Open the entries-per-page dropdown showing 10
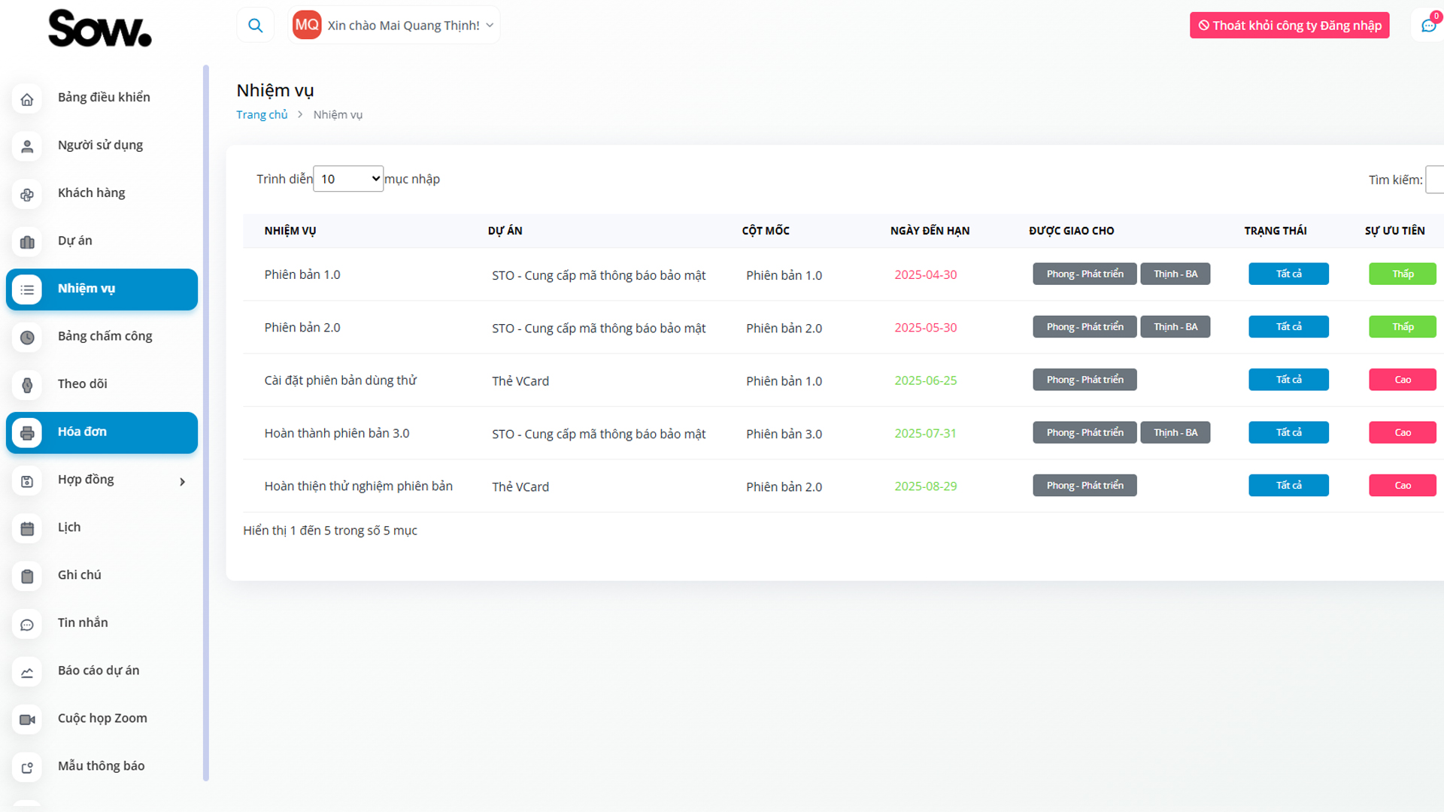 tap(348, 179)
